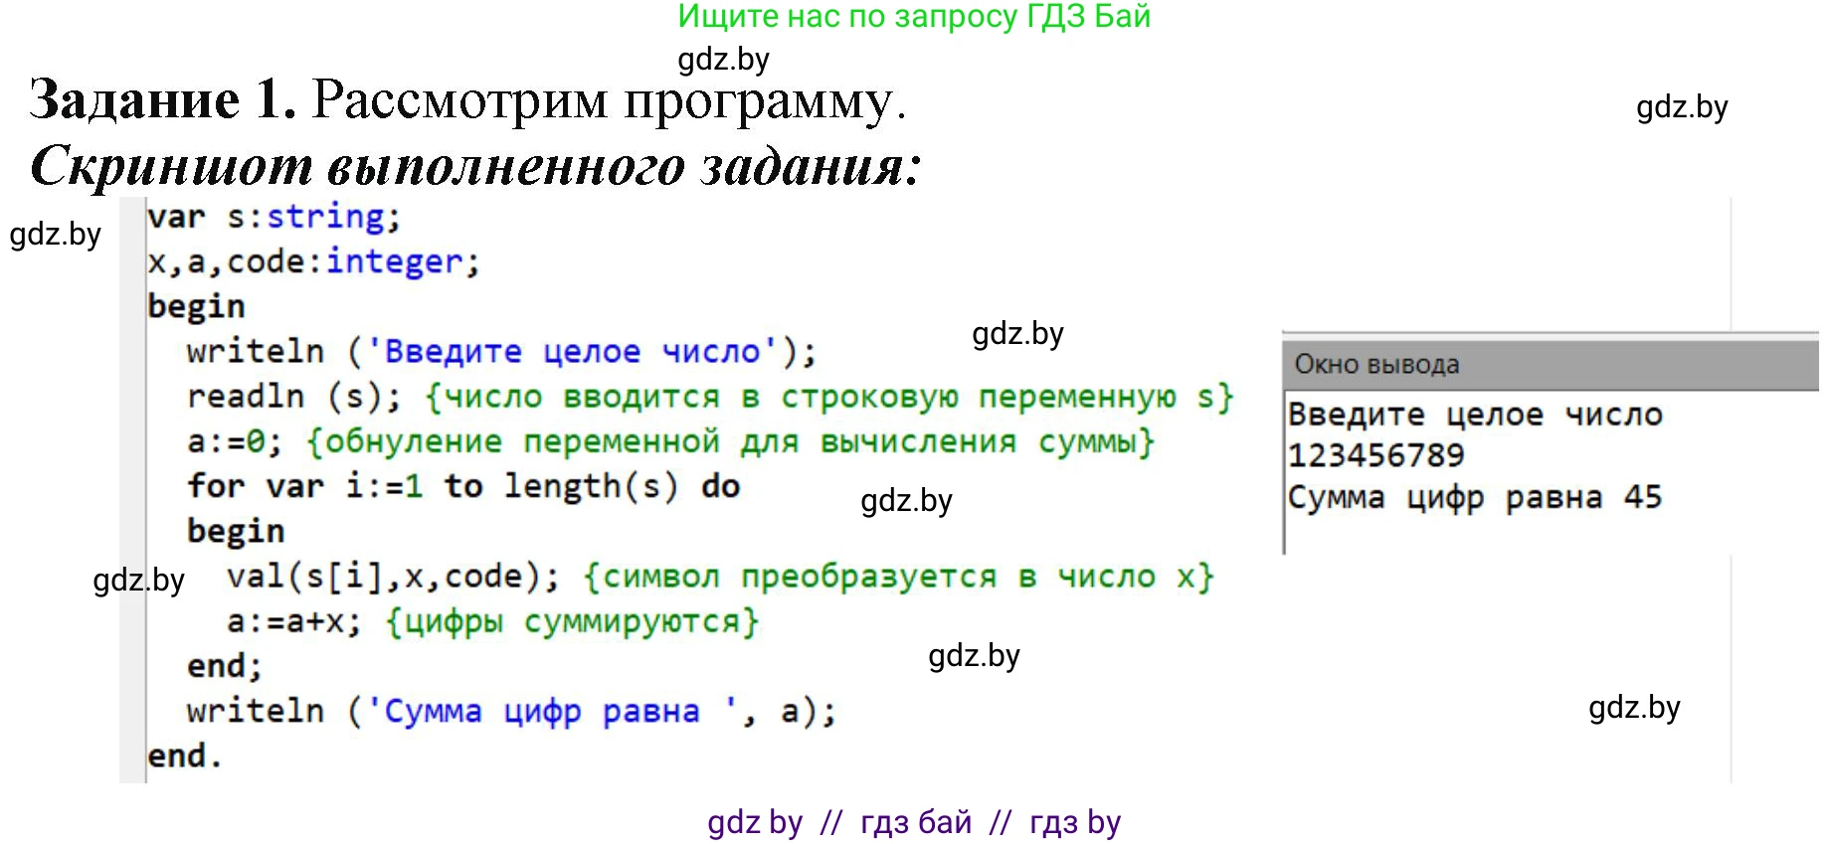Screen dimensions: 1831x844
Task: Click the "Скриншот выполненного задания:" italic heading
Action: 475,165
